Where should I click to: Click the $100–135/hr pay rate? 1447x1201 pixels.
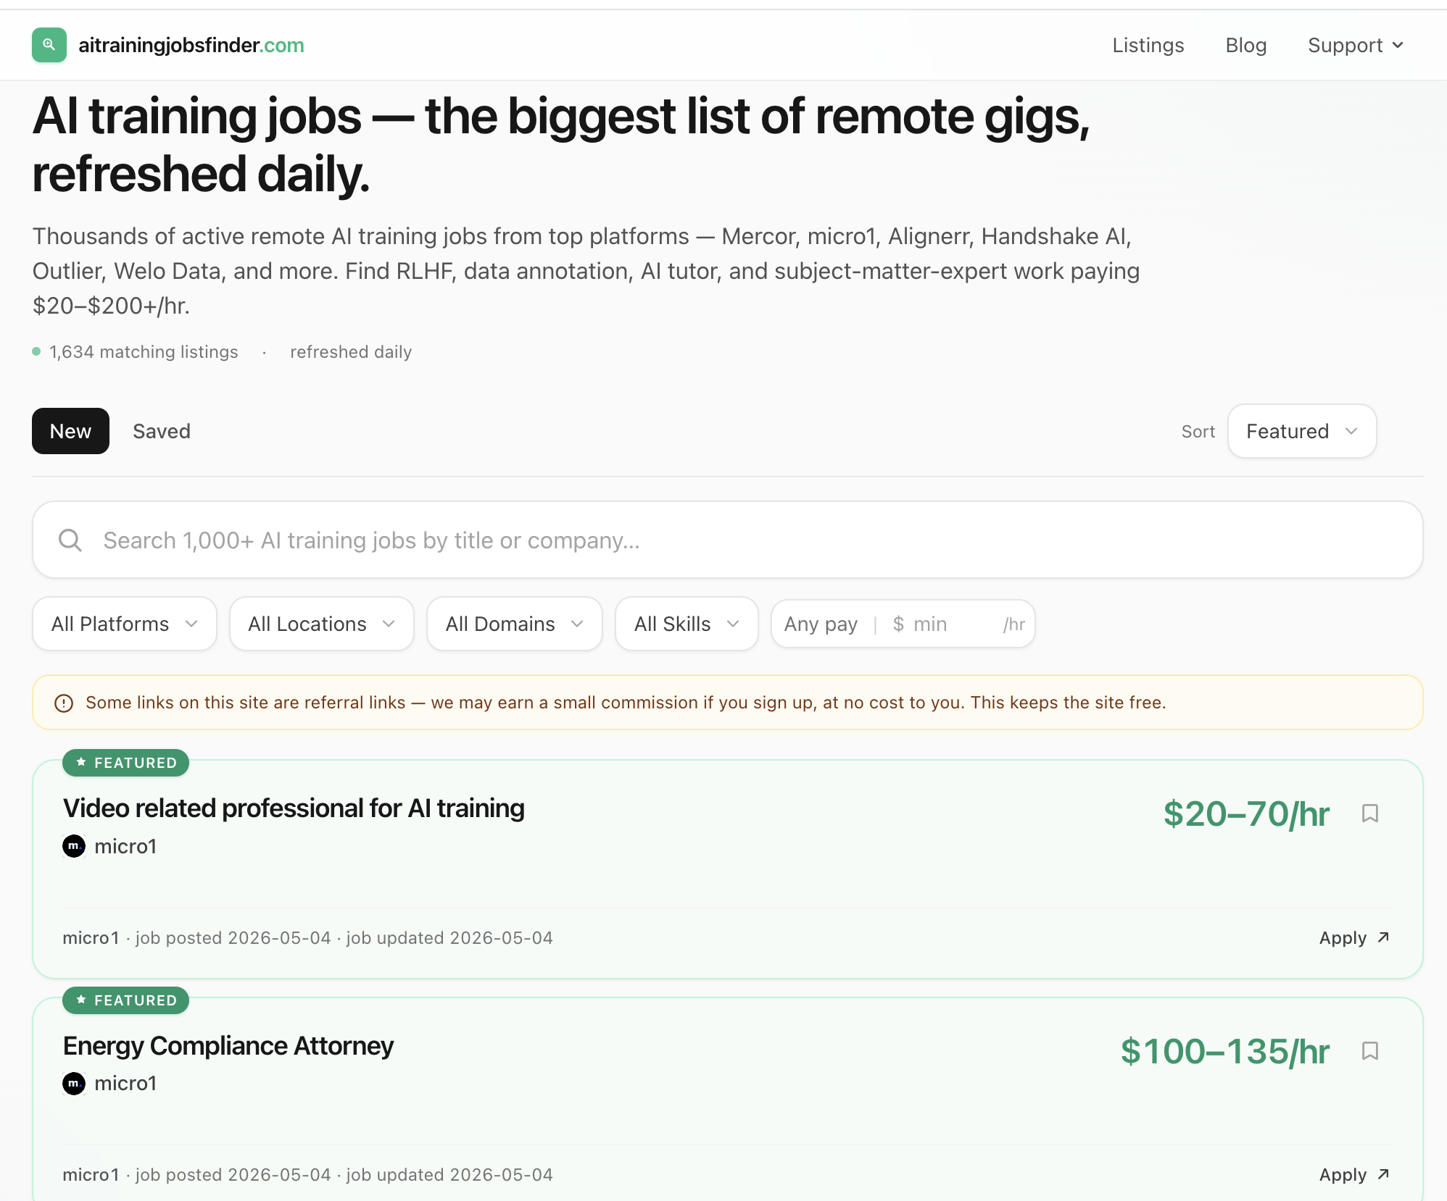[1225, 1051]
